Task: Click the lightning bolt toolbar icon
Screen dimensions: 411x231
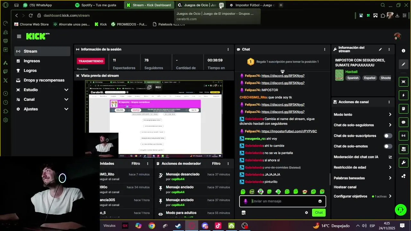Action: [404, 95]
